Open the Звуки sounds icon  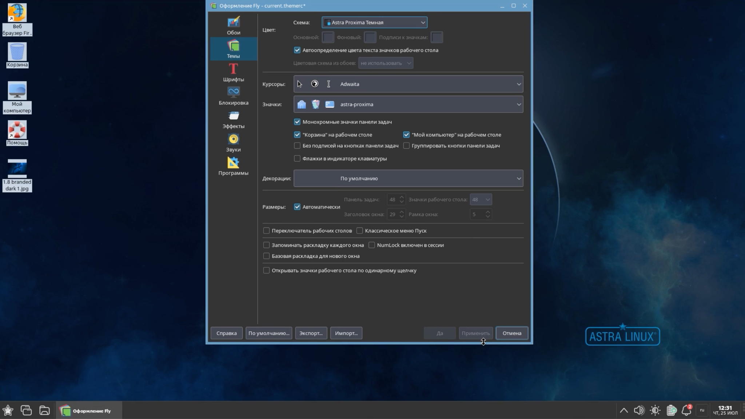233,139
